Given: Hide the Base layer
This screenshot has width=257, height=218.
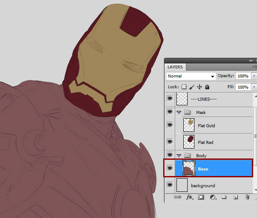Looking at the screenshot, I should pyautogui.click(x=170, y=168).
